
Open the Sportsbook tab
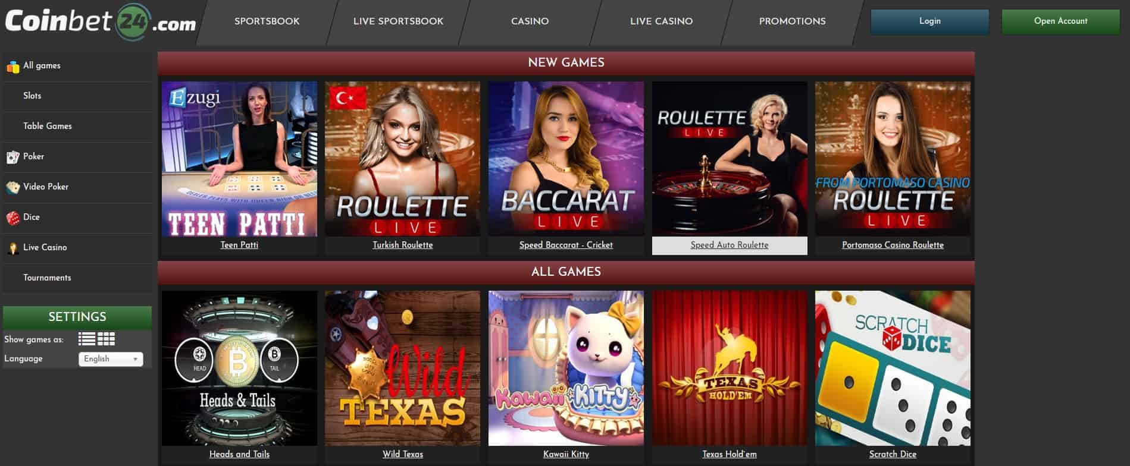(x=267, y=21)
